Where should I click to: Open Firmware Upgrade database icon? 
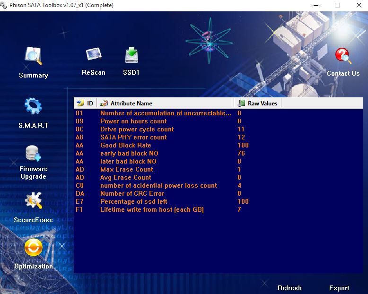point(33,153)
